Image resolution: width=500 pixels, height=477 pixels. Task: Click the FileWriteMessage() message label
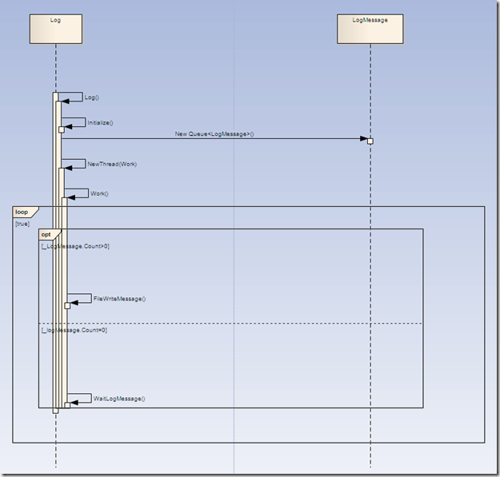pos(119,299)
